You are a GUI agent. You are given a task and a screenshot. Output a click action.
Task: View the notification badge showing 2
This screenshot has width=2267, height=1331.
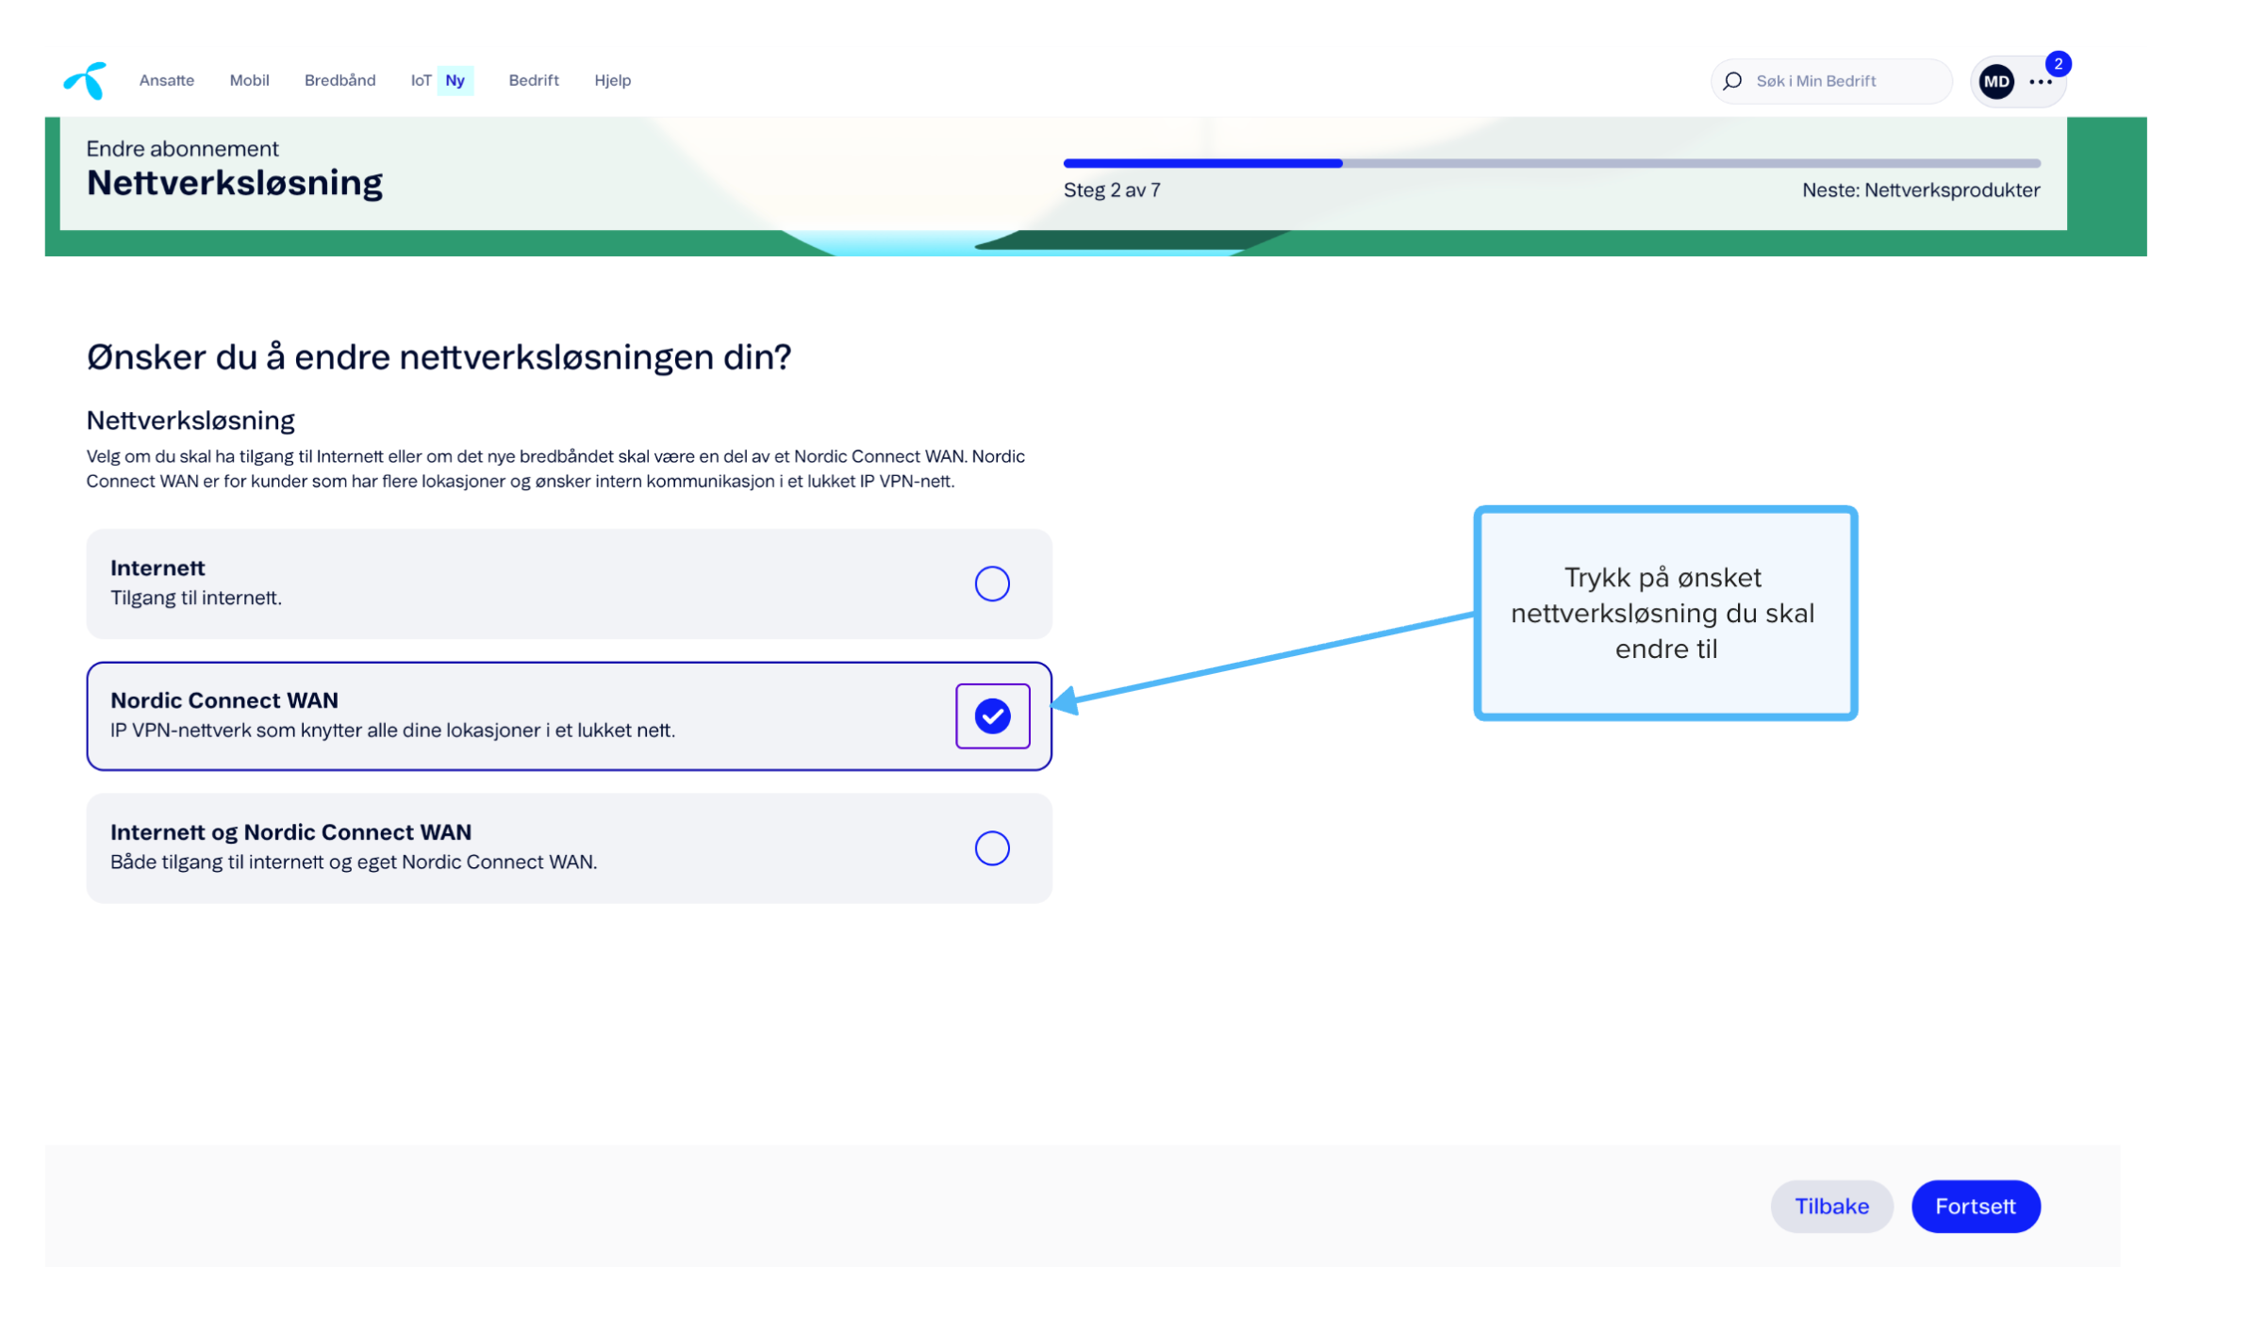[2058, 64]
